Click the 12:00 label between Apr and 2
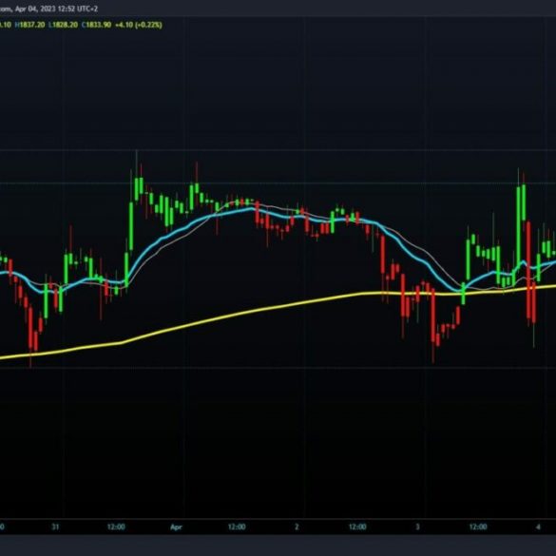Image resolution: width=556 pixels, height=556 pixels. (237, 527)
